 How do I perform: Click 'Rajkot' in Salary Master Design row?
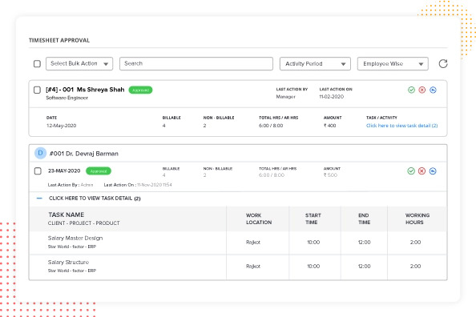[x=253, y=242]
